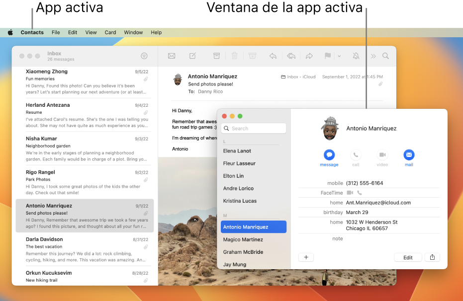
Task: Open the Window menu
Action: [x=133, y=32]
